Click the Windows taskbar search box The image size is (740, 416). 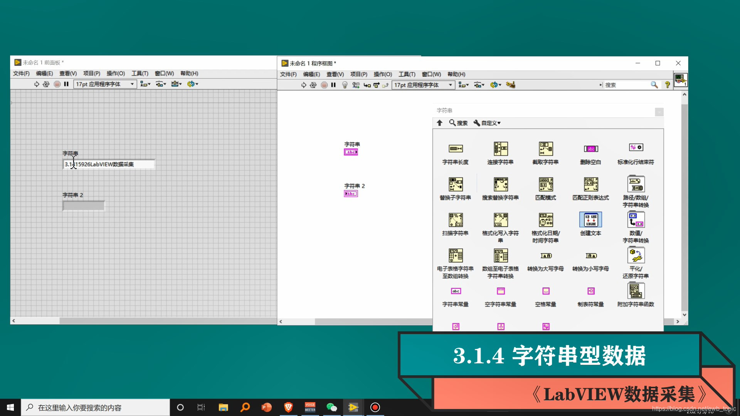point(96,408)
